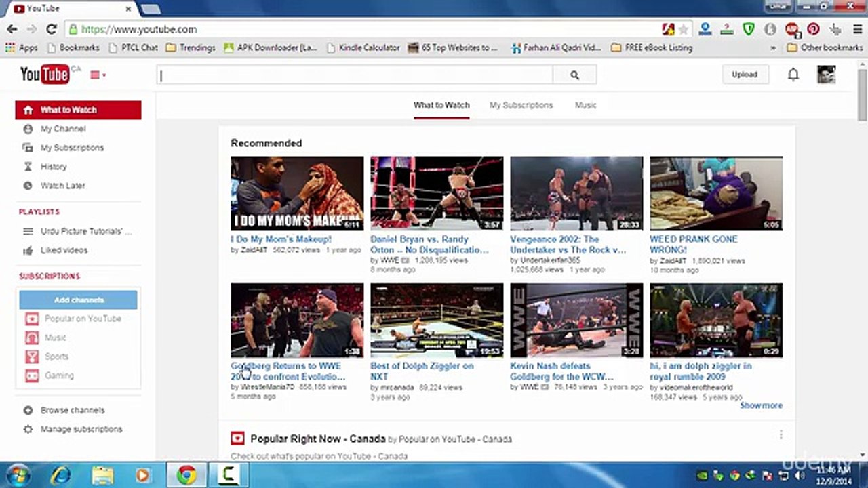Open the PTCL Chat bookmark

(x=133, y=48)
